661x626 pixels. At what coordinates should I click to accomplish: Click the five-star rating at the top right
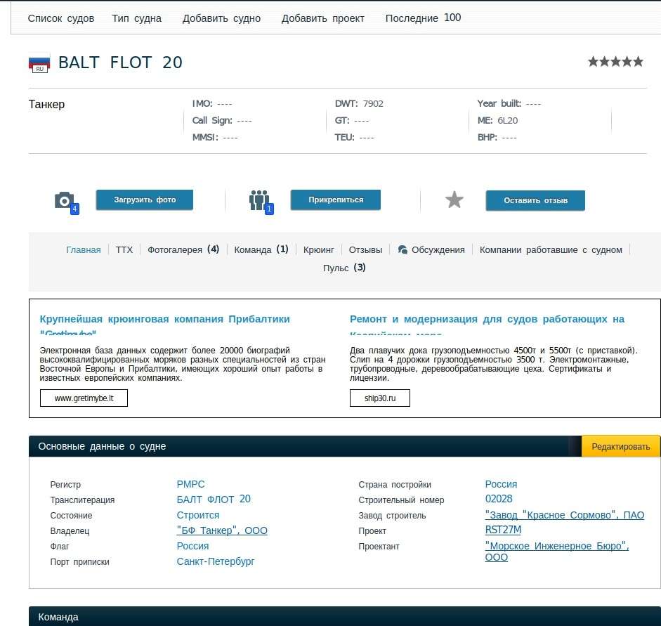pos(615,62)
